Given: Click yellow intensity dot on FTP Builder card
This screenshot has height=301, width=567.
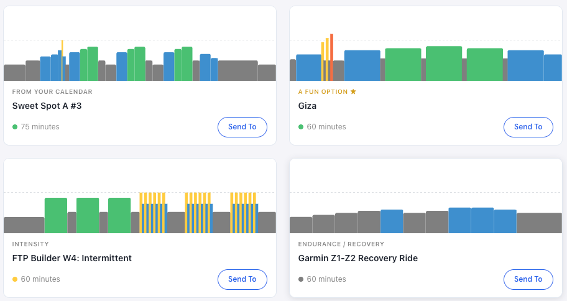Looking at the screenshot, I should 15,279.
